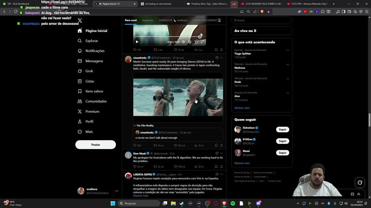Play the top video
Viewport: 371px width, 208px height.
(137, 42)
